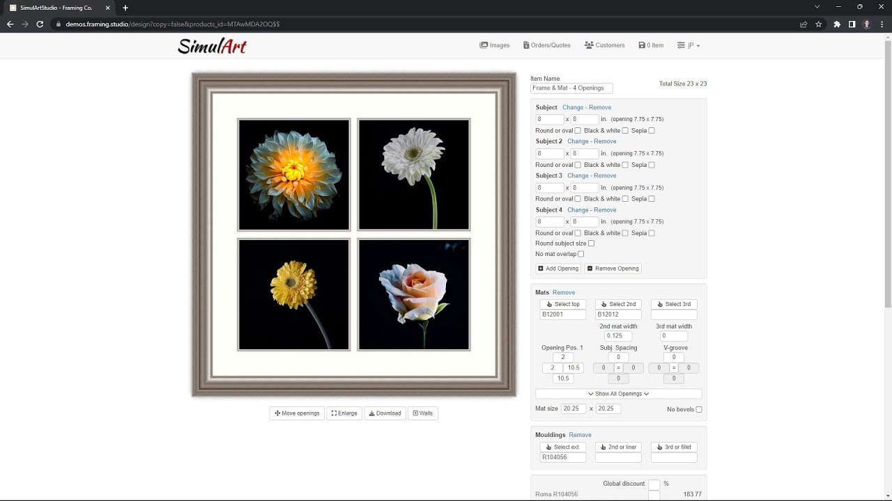The width and height of the screenshot is (892, 501).
Task: Open the Walls view
Action: tap(423, 413)
